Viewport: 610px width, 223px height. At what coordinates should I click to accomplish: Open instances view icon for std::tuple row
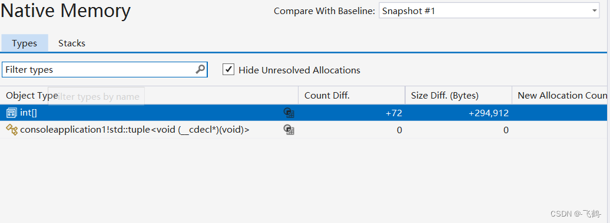(x=289, y=130)
